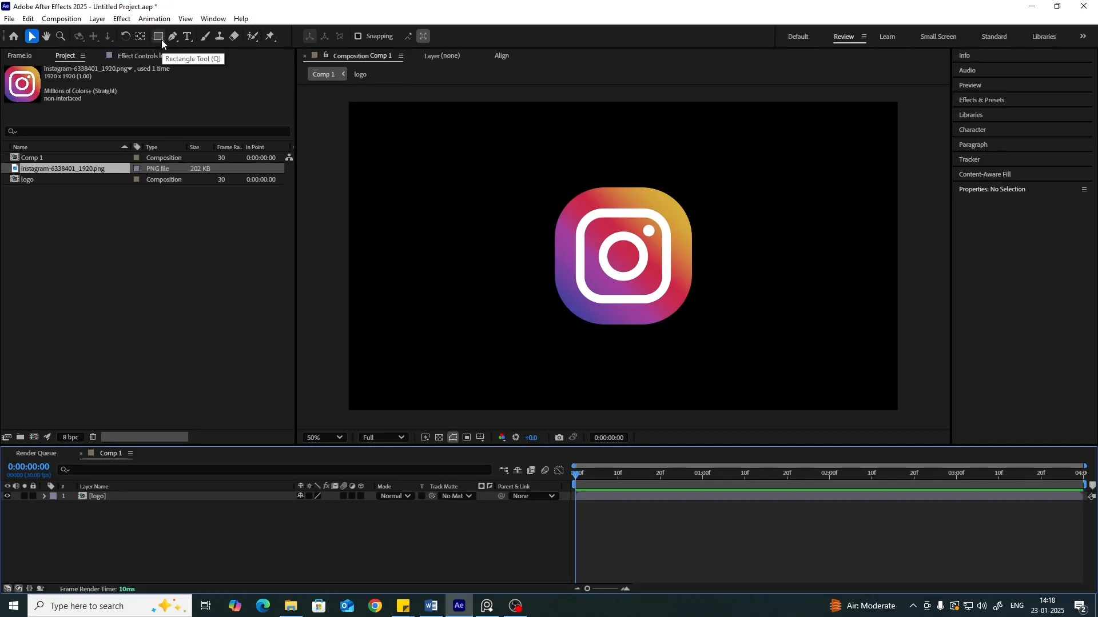This screenshot has height=617, width=1098.
Task: Choose the Zoom magnifier tool
Action: click(61, 36)
